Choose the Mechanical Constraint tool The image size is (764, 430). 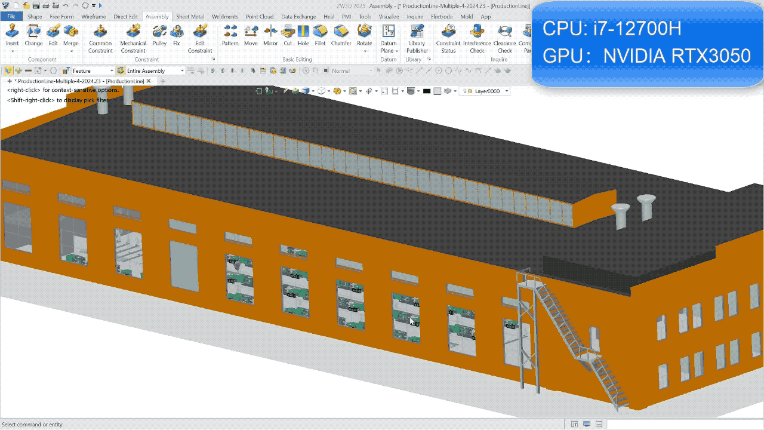click(133, 38)
